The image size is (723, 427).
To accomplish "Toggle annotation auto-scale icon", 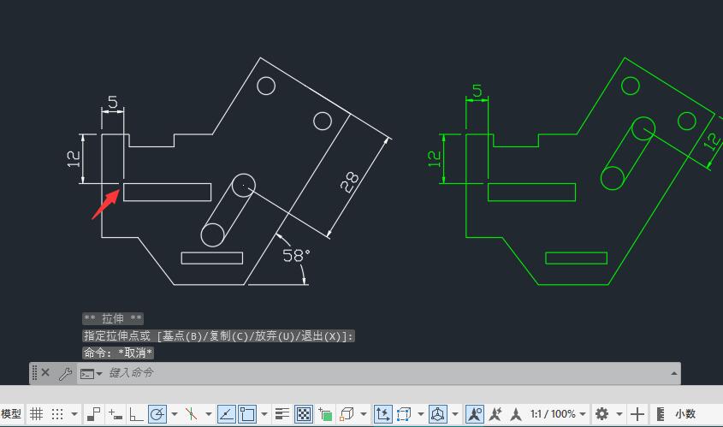I will pyautogui.click(x=495, y=414).
